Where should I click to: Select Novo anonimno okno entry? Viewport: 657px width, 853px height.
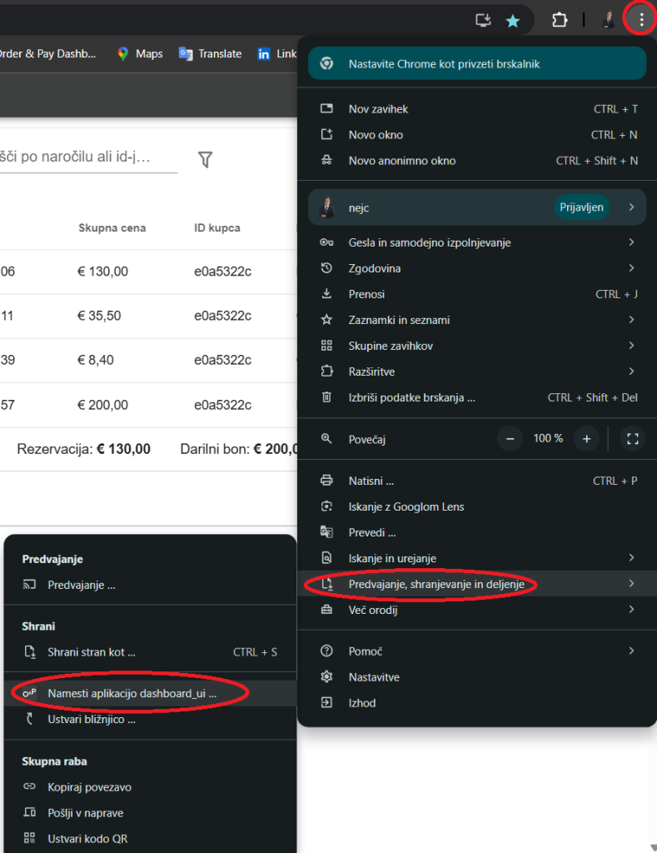tap(477, 161)
